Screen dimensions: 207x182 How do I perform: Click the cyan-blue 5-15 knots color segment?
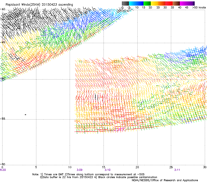click(136, 3)
